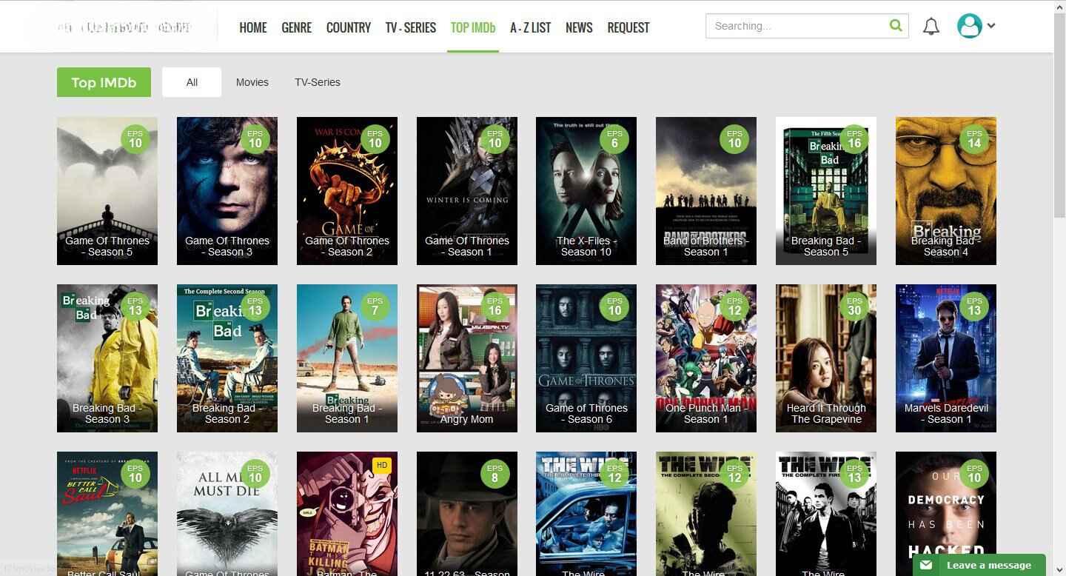Open Game of Thrones - Season 6 poster

tap(586, 358)
